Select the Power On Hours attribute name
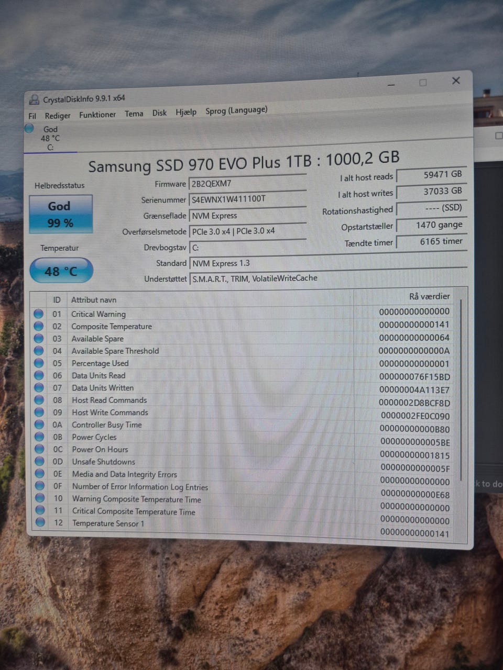Screen dimensions: 503x670 [100, 449]
